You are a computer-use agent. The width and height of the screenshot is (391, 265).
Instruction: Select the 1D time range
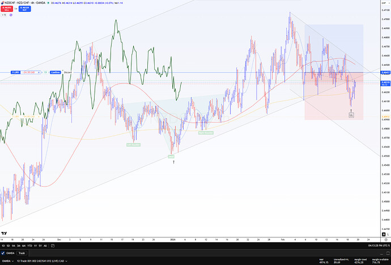pyautogui.click(x=3, y=246)
